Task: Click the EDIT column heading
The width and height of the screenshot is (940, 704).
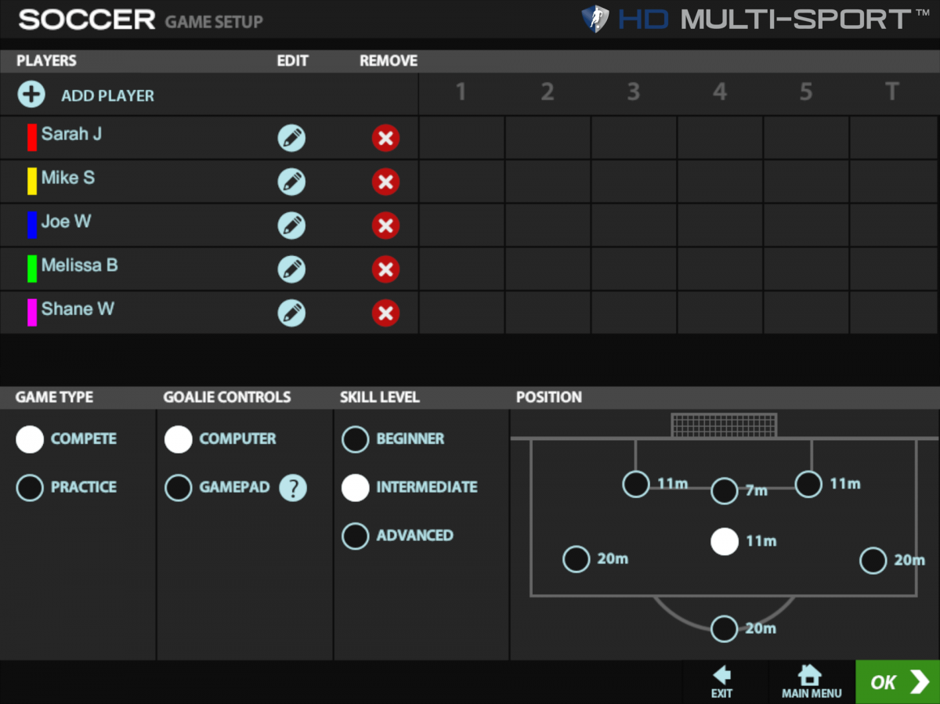Action: (293, 61)
